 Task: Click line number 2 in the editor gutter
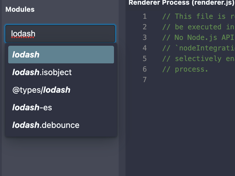(x=145, y=27)
